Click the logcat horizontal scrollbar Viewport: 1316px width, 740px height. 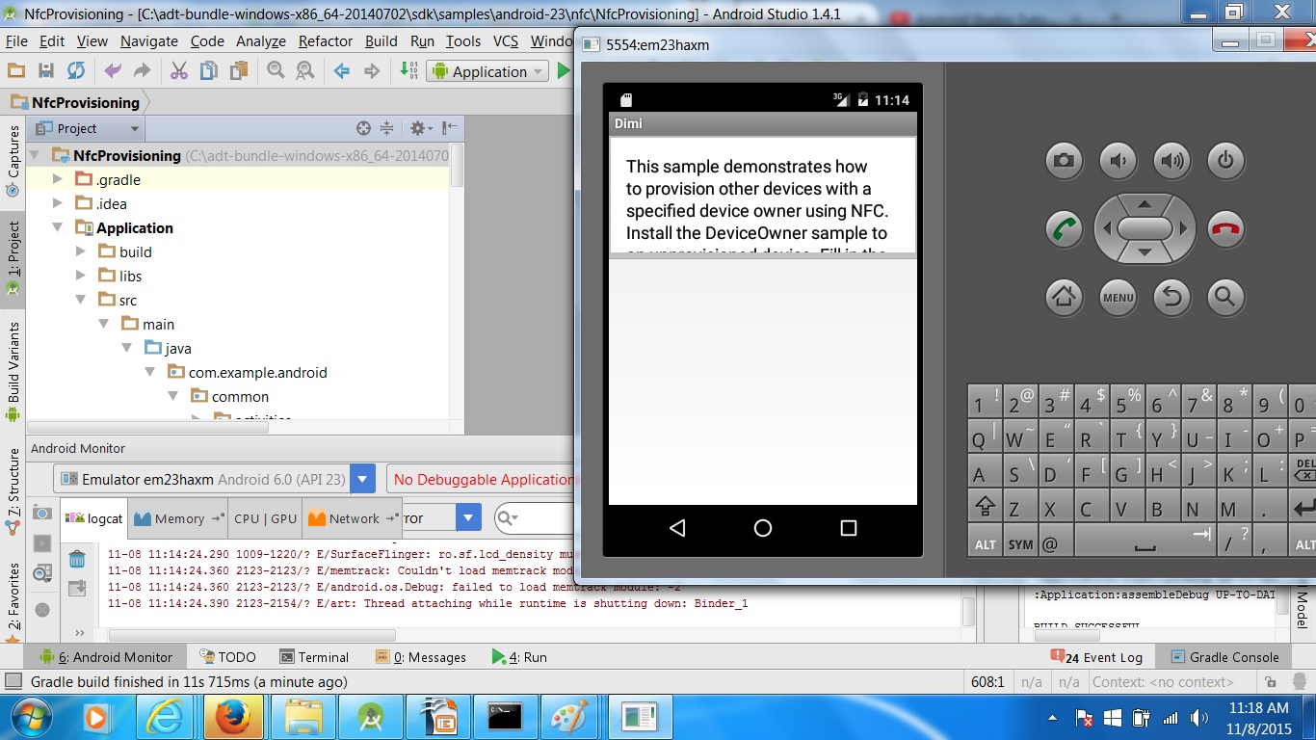[251, 635]
